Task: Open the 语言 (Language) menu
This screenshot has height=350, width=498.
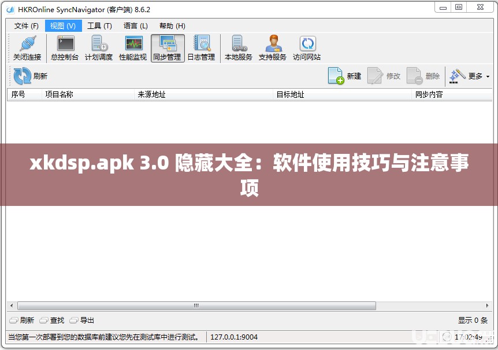Action: (135, 25)
